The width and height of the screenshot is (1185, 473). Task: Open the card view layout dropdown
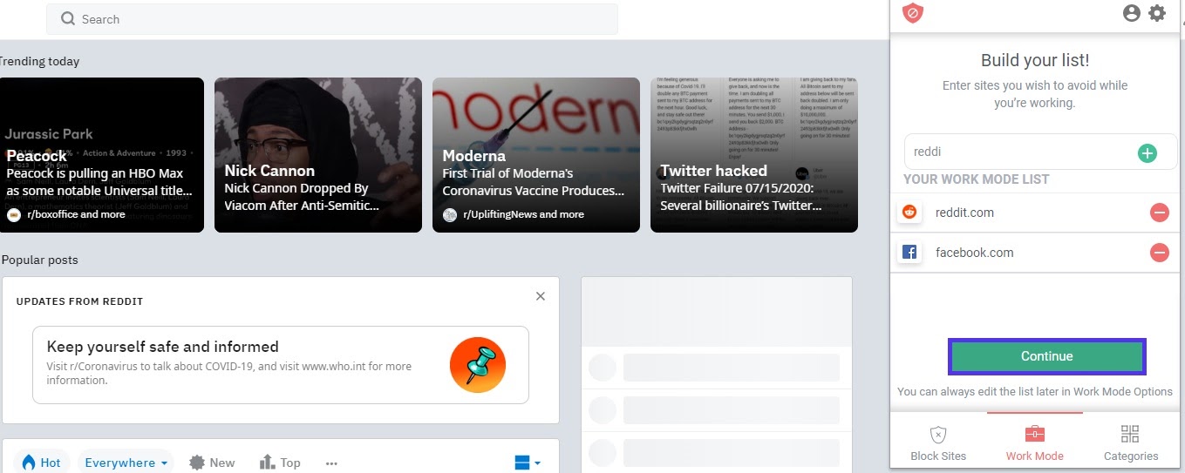click(x=528, y=463)
